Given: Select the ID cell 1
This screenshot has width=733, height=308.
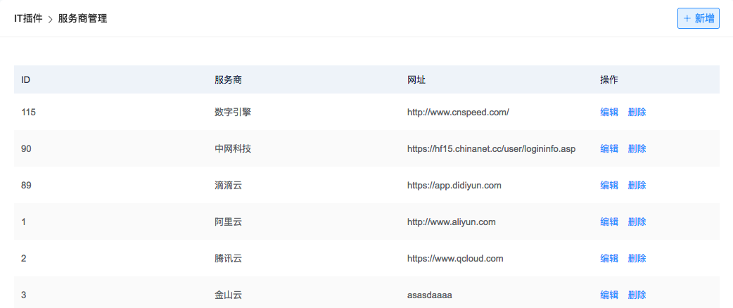Looking at the screenshot, I should click(x=23, y=222).
